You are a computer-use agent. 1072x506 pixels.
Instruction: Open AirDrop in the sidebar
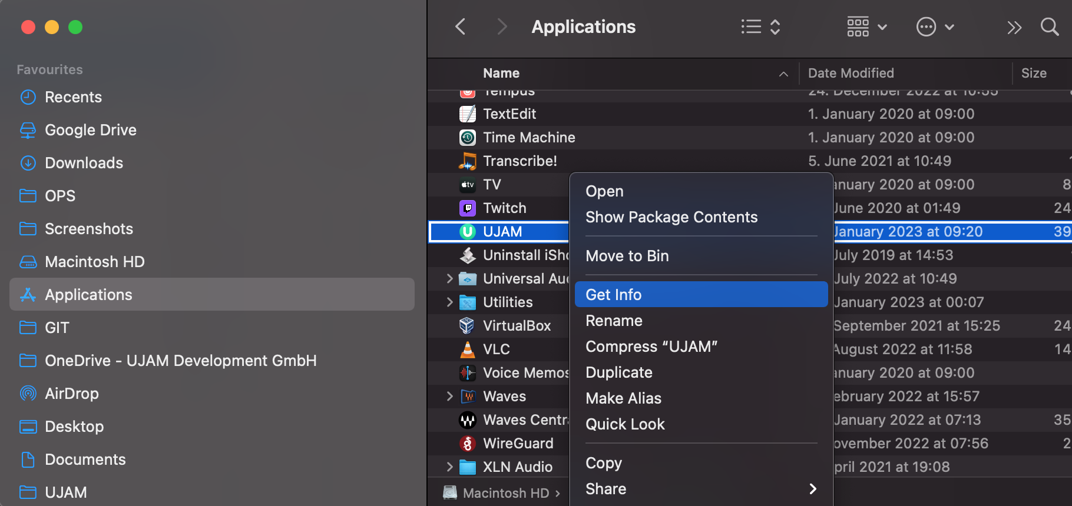(212, 394)
